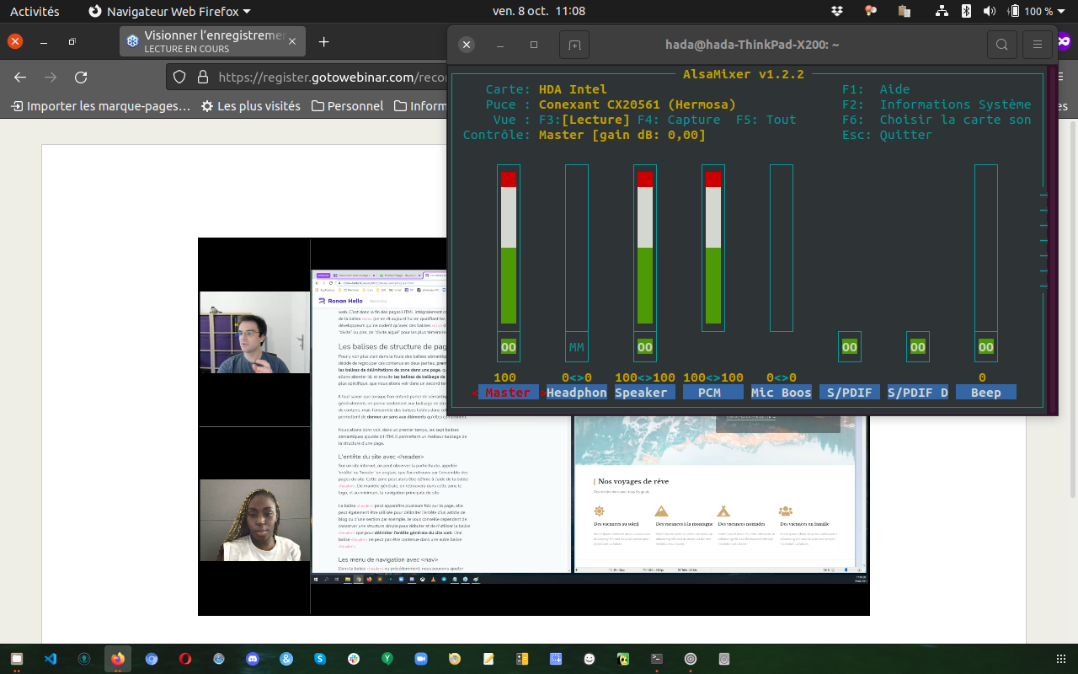Screen dimensions: 1078x674
Task: Open Activités overview
Action: click(35, 11)
